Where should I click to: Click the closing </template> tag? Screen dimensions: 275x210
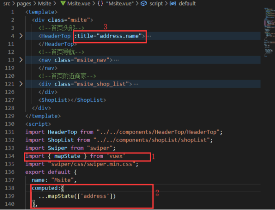click(x=43, y=116)
